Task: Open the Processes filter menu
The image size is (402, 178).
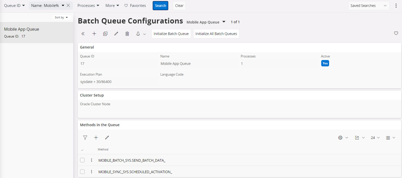Action: [88, 6]
